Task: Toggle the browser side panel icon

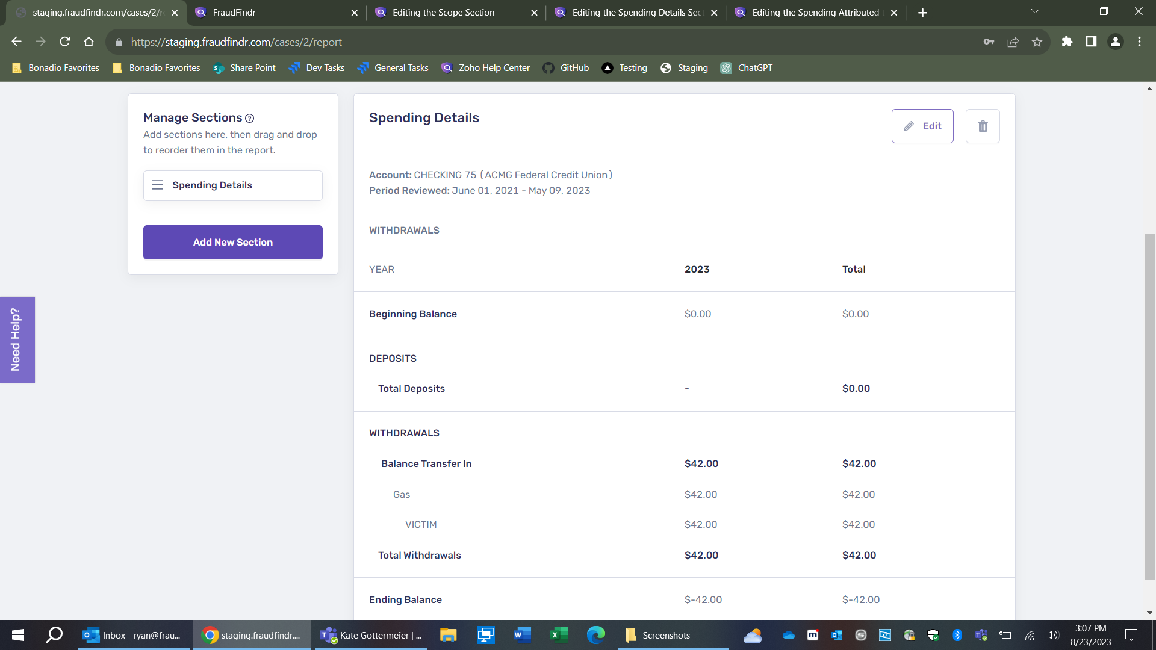Action: tap(1091, 42)
